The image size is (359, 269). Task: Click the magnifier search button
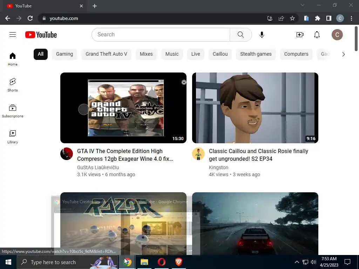[241, 35]
